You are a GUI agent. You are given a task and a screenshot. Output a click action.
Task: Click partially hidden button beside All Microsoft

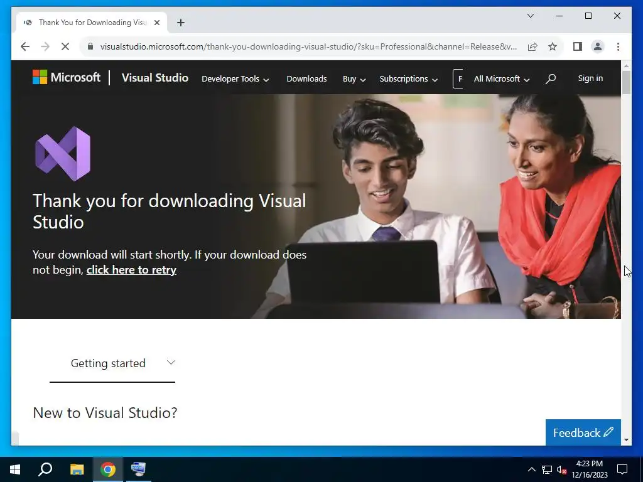click(458, 78)
